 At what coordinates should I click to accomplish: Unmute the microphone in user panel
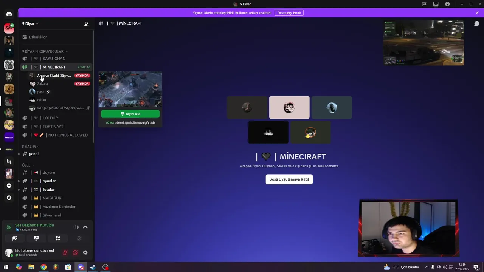pyautogui.click(x=65, y=252)
